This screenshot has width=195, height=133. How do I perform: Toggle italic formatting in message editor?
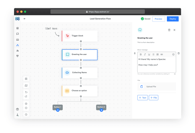(145, 54)
